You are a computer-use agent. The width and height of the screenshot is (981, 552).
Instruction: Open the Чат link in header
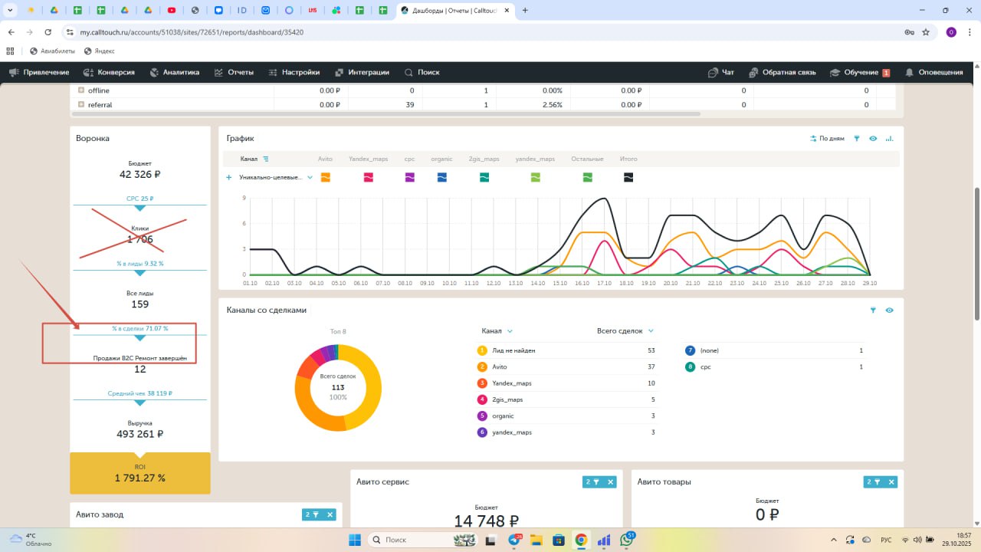click(721, 72)
